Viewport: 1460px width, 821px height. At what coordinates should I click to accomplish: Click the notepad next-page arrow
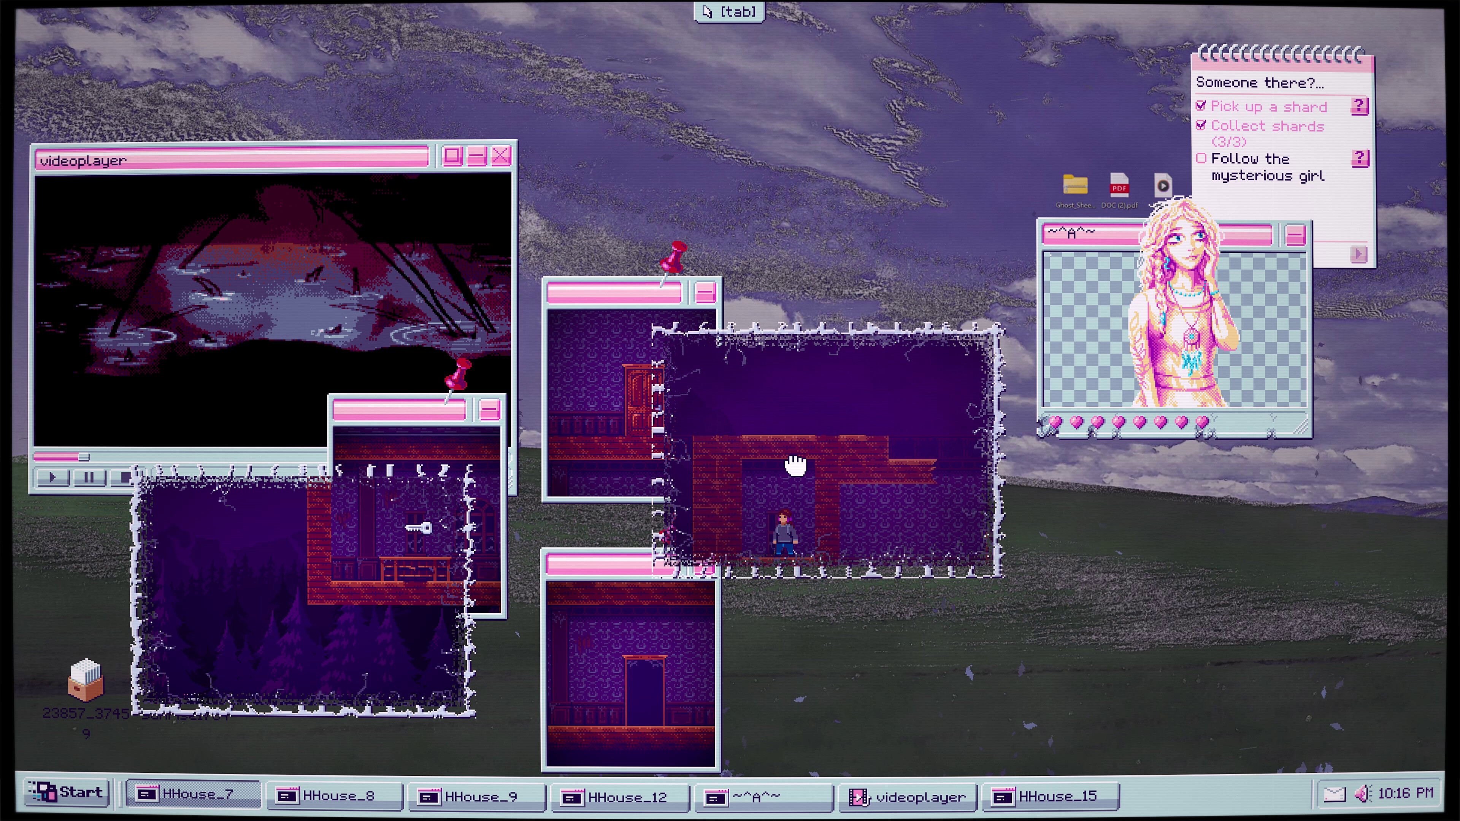1358,254
